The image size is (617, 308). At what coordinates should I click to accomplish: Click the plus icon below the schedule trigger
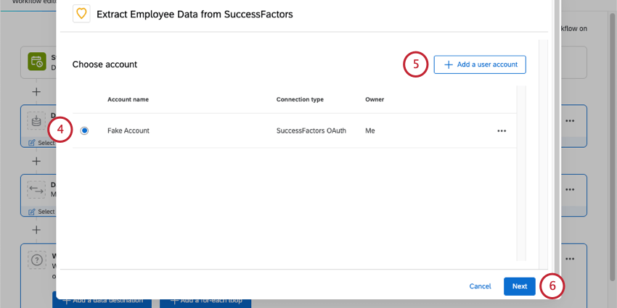pos(36,92)
